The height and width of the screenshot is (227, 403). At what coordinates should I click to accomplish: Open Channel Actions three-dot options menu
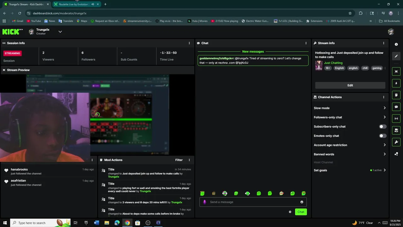point(383,97)
